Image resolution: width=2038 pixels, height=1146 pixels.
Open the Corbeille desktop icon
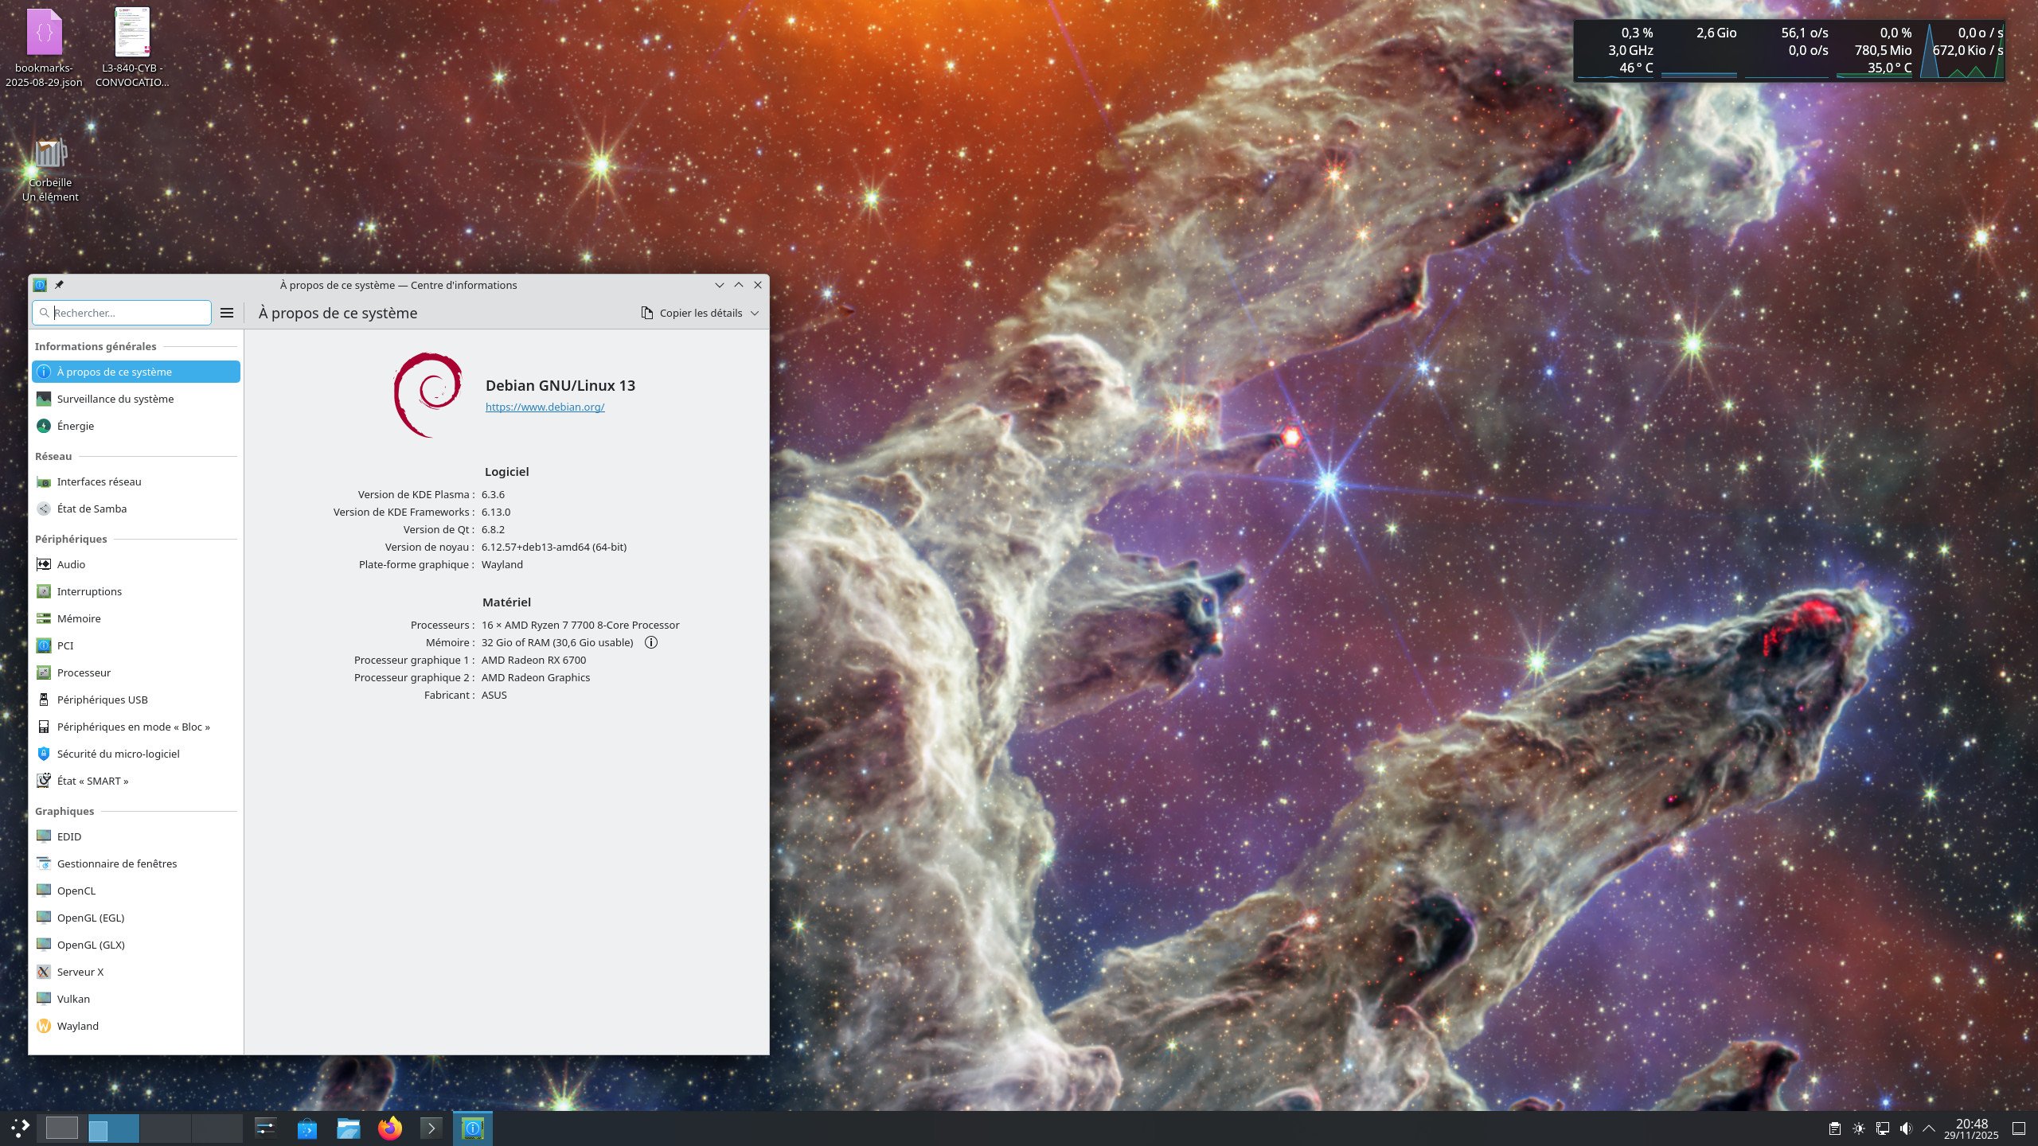pyautogui.click(x=50, y=157)
